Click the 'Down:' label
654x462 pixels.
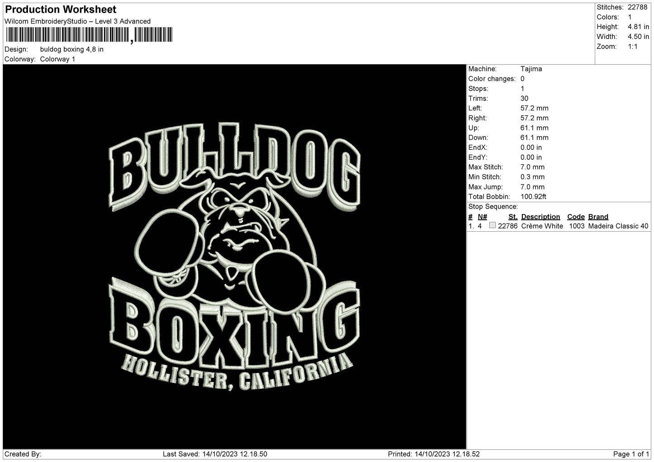pos(478,138)
